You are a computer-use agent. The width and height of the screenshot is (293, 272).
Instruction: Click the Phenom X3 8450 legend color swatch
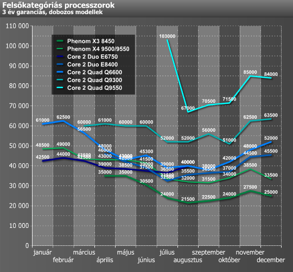tap(60, 41)
